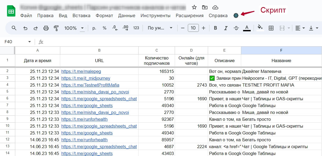This screenshot has width=322, height=156.
Task: Select cell 'Чат | Google Таблицы и скрипты'
Action: (281, 147)
